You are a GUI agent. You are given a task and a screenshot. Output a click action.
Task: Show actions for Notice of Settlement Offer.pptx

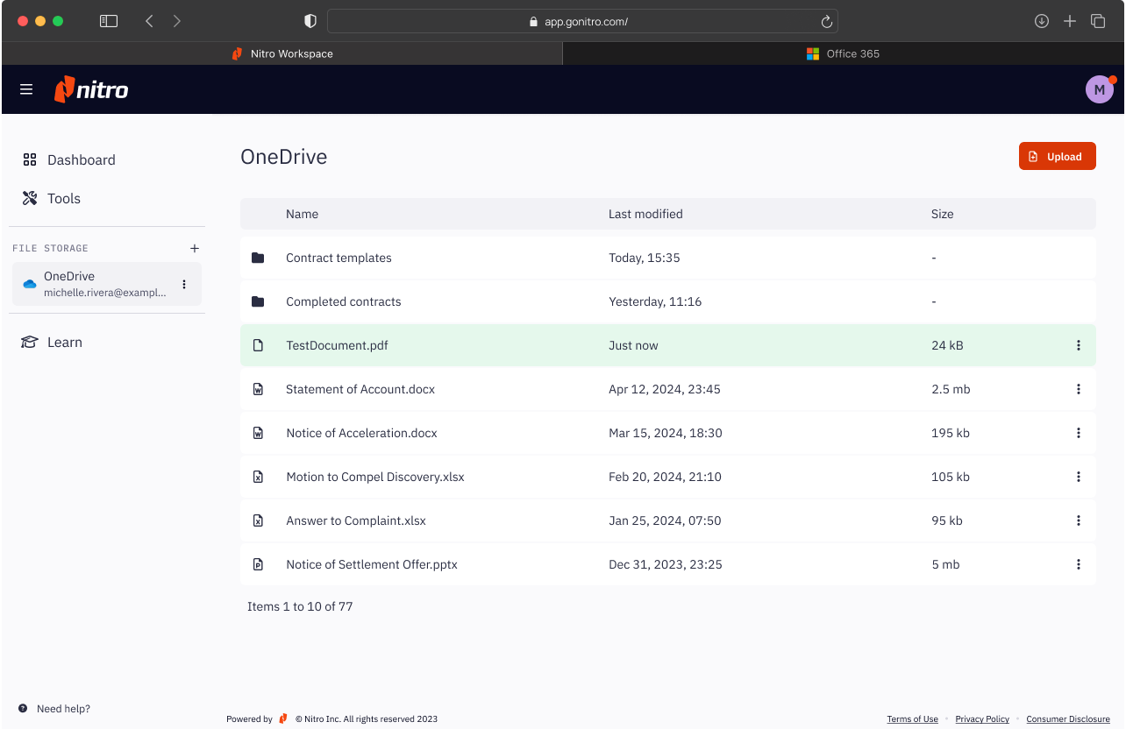[x=1078, y=564]
